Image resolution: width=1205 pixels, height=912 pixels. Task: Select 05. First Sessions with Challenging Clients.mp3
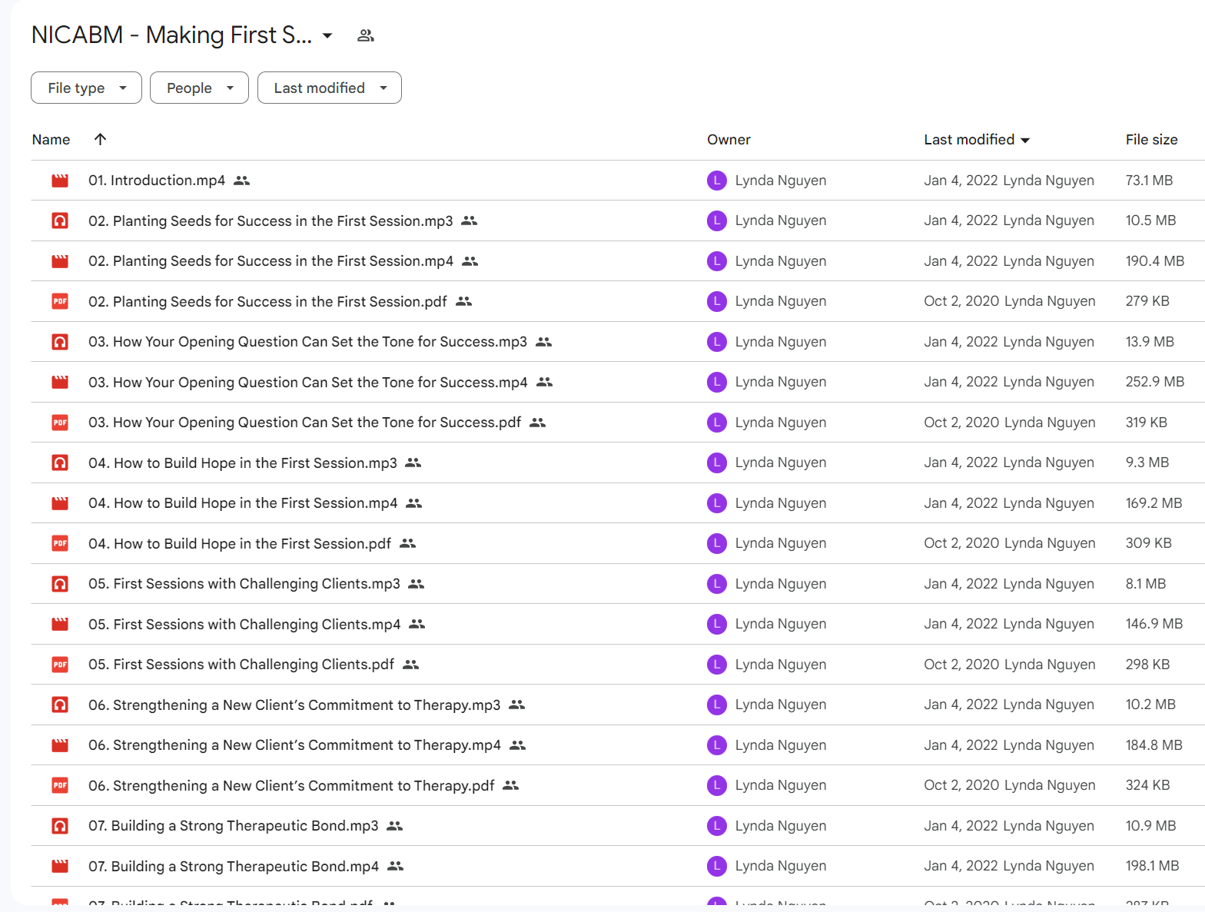[x=244, y=584]
